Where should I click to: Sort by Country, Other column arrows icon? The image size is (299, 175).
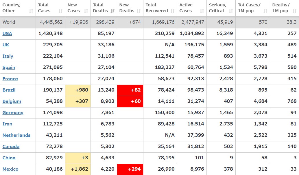click(31, 11)
